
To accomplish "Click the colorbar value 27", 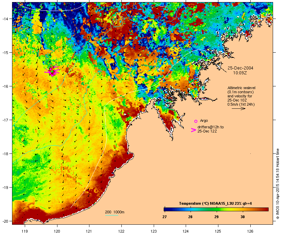I will (165, 217).
